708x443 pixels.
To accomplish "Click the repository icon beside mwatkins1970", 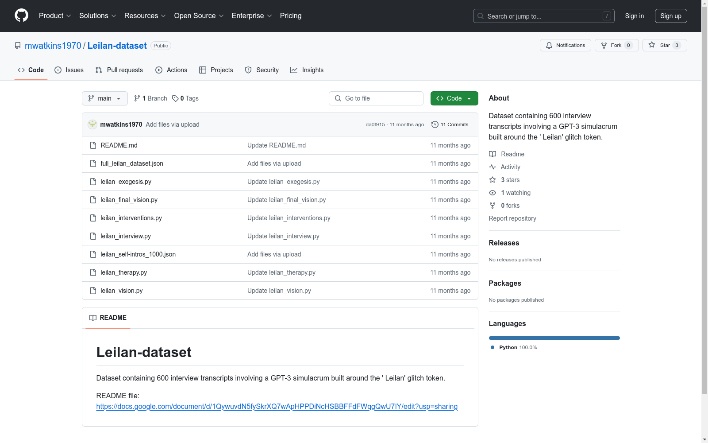I will 18,46.
